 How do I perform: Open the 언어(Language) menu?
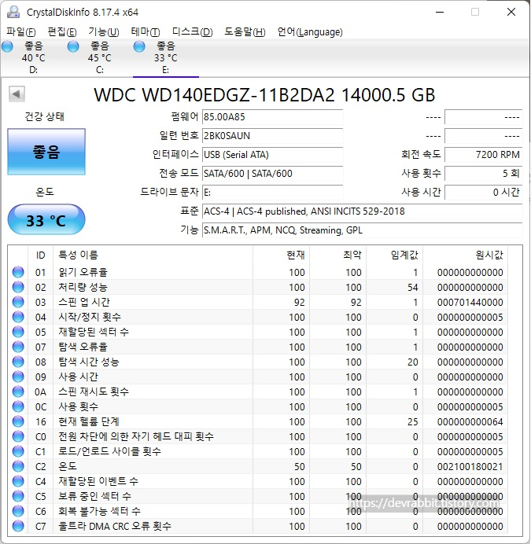pyautogui.click(x=310, y=32)
